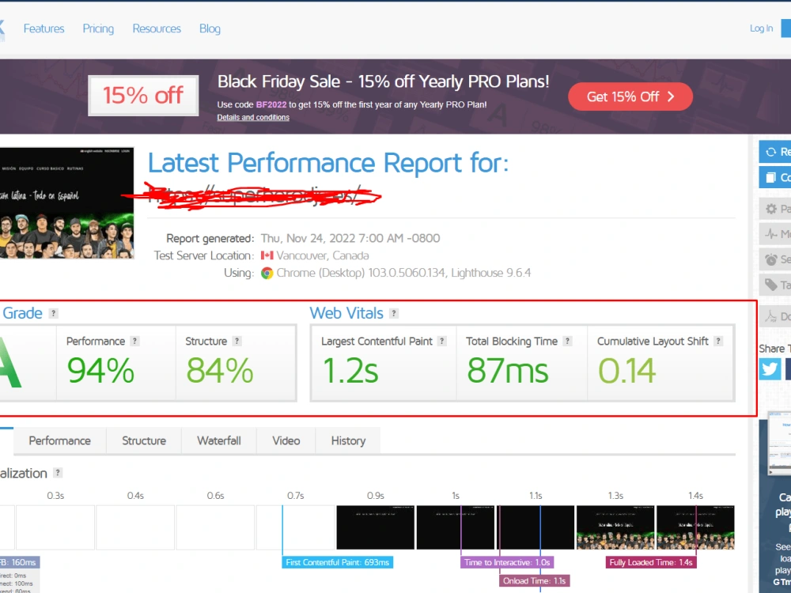
Task: Click the alarm clock Set Alerts icon
Action: pos(770,259)
